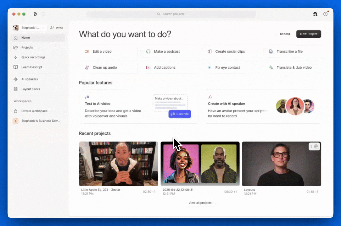This screenshot has width=341, height=226.
Task: Click the '02:30 +1' duration text
Action: coord(149,192)
